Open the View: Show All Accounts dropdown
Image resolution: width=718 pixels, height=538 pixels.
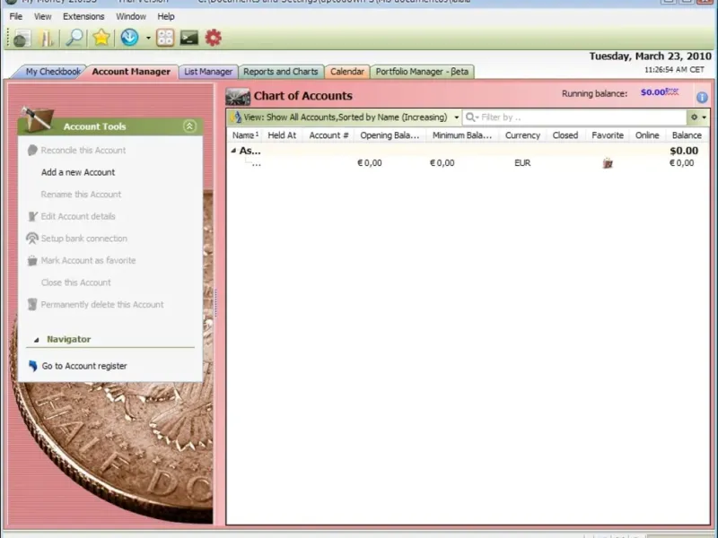click(345, 117)
